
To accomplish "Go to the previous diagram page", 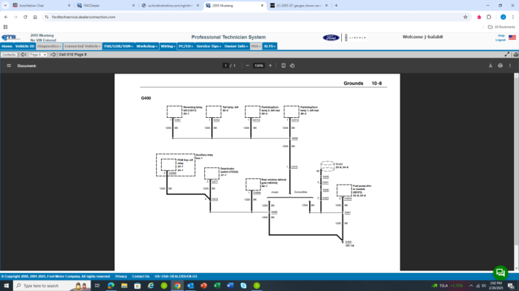I will coord(23,55).
